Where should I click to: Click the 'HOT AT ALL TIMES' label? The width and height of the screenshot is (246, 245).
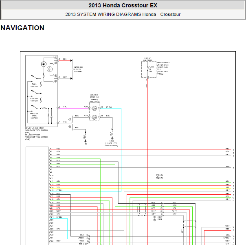tap(147, 59)
